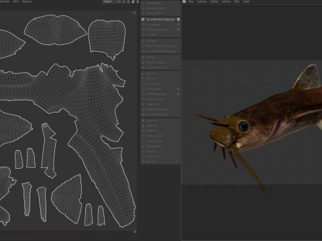322x241 pixels.
Task: Open the viewport Panel menu
Action: coord(246,1)
